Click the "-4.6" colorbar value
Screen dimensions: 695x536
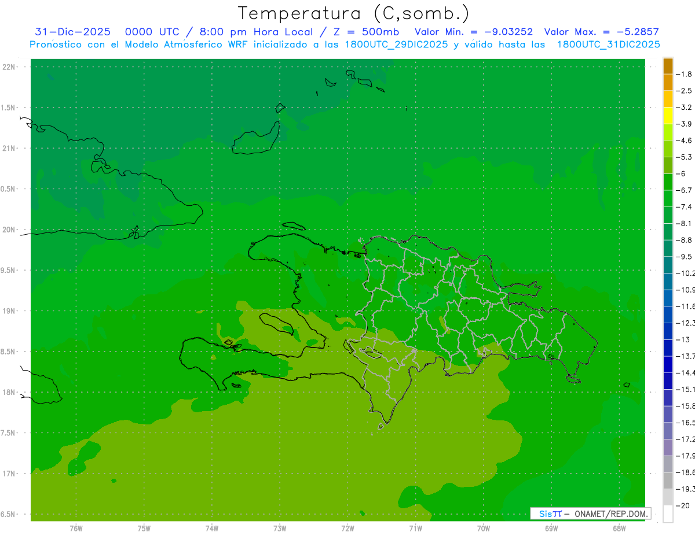coord(684,141)
